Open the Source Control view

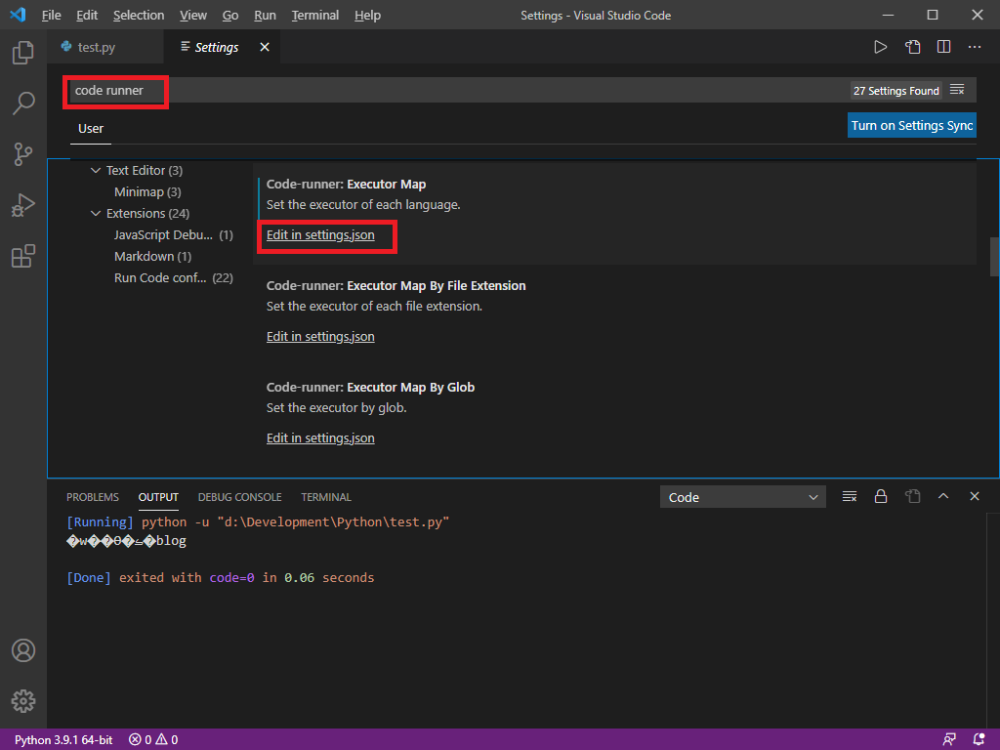(x=23, y=153)
